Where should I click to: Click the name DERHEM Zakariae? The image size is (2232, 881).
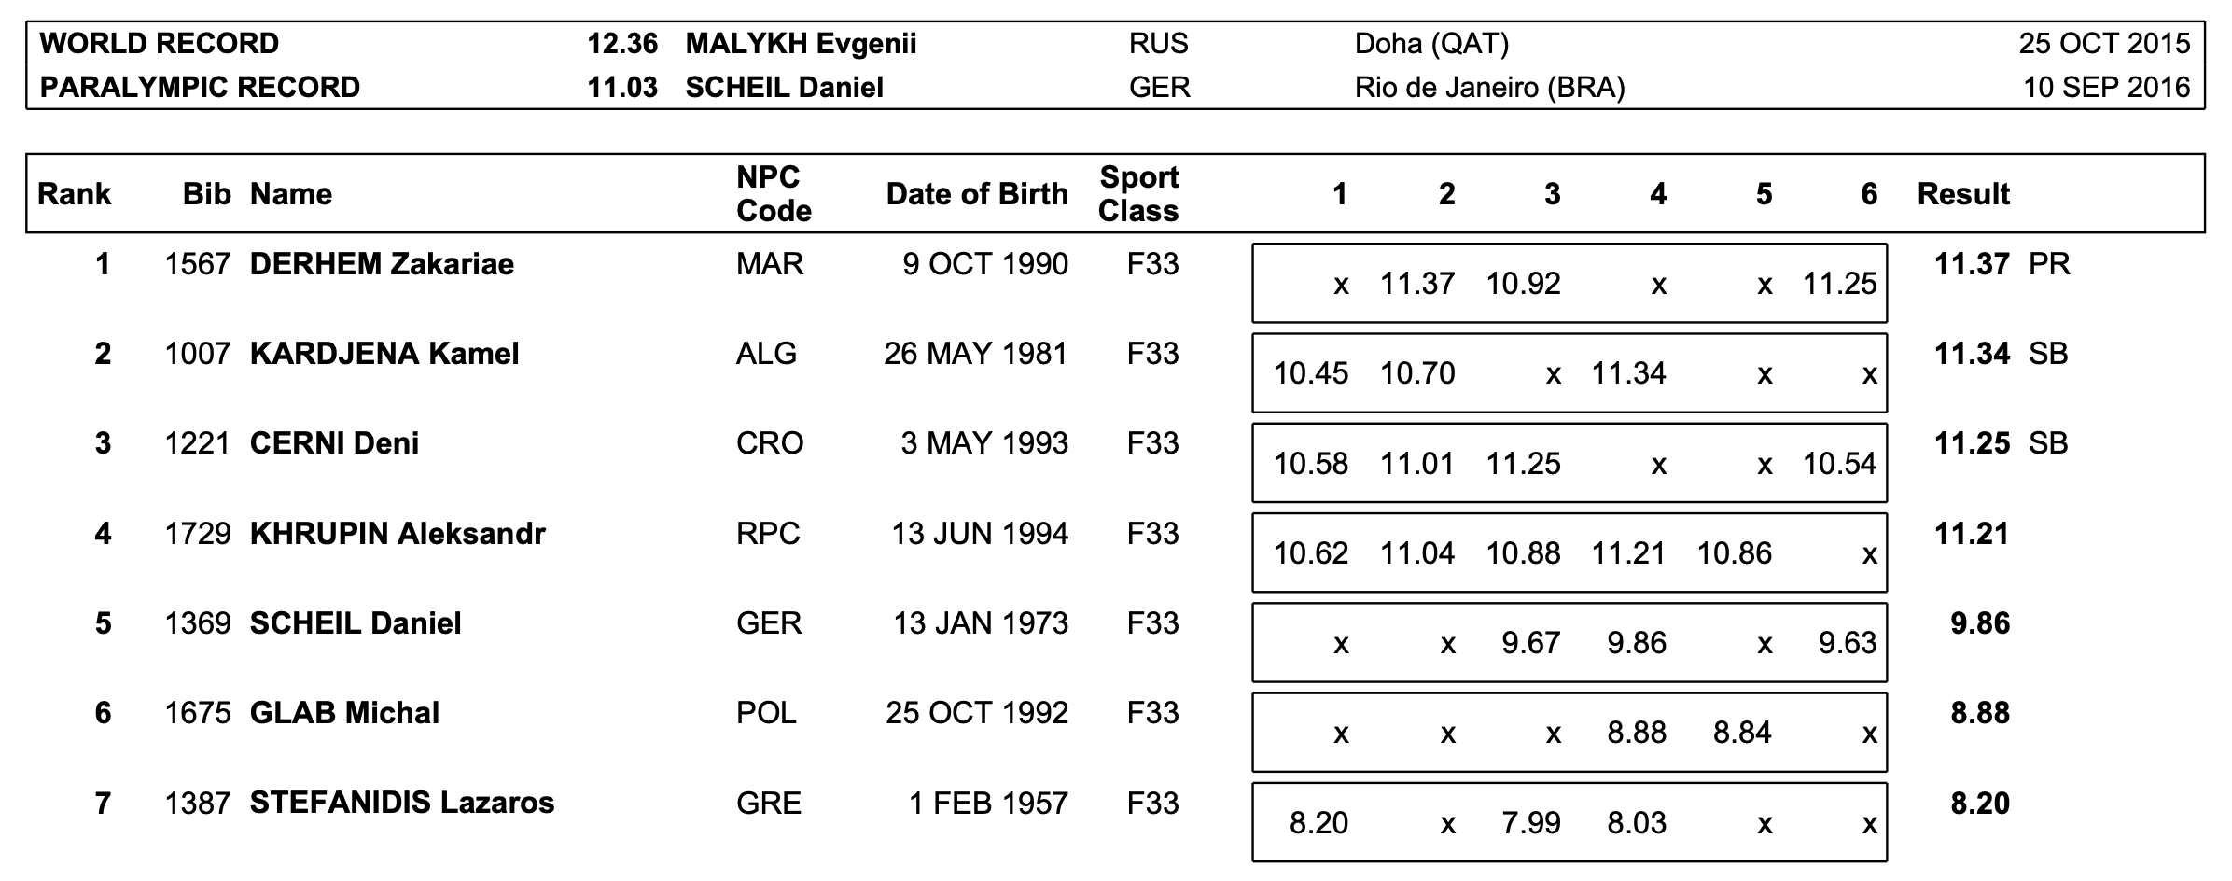click(x=382, y=264)
